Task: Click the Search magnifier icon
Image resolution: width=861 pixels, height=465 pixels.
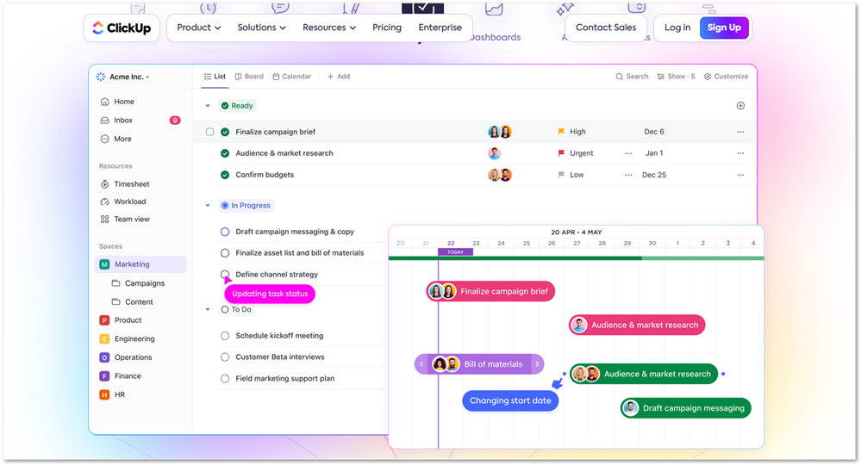Action: coord(620,77)
